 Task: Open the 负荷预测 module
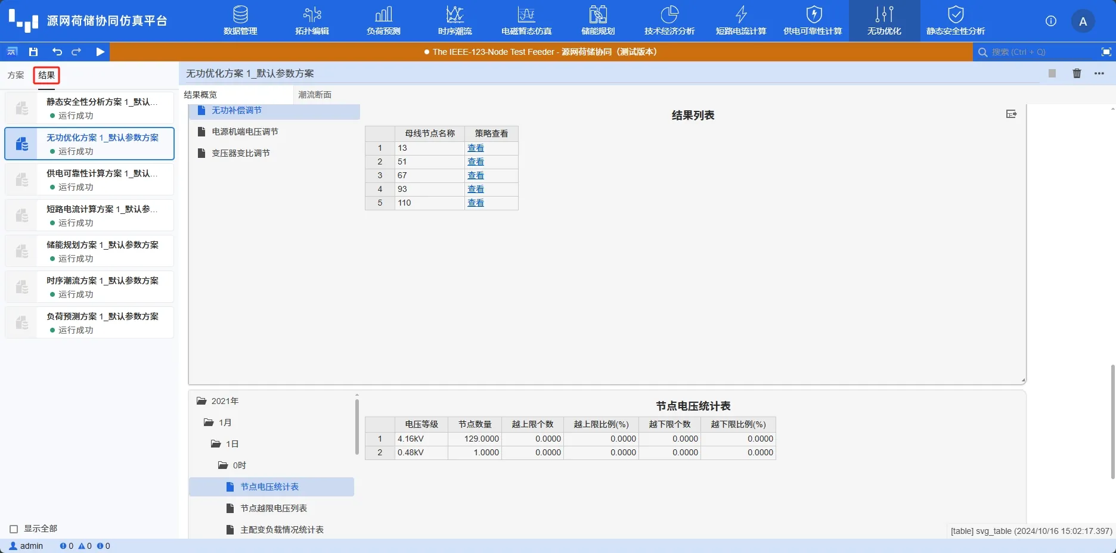tap(383, 21)
